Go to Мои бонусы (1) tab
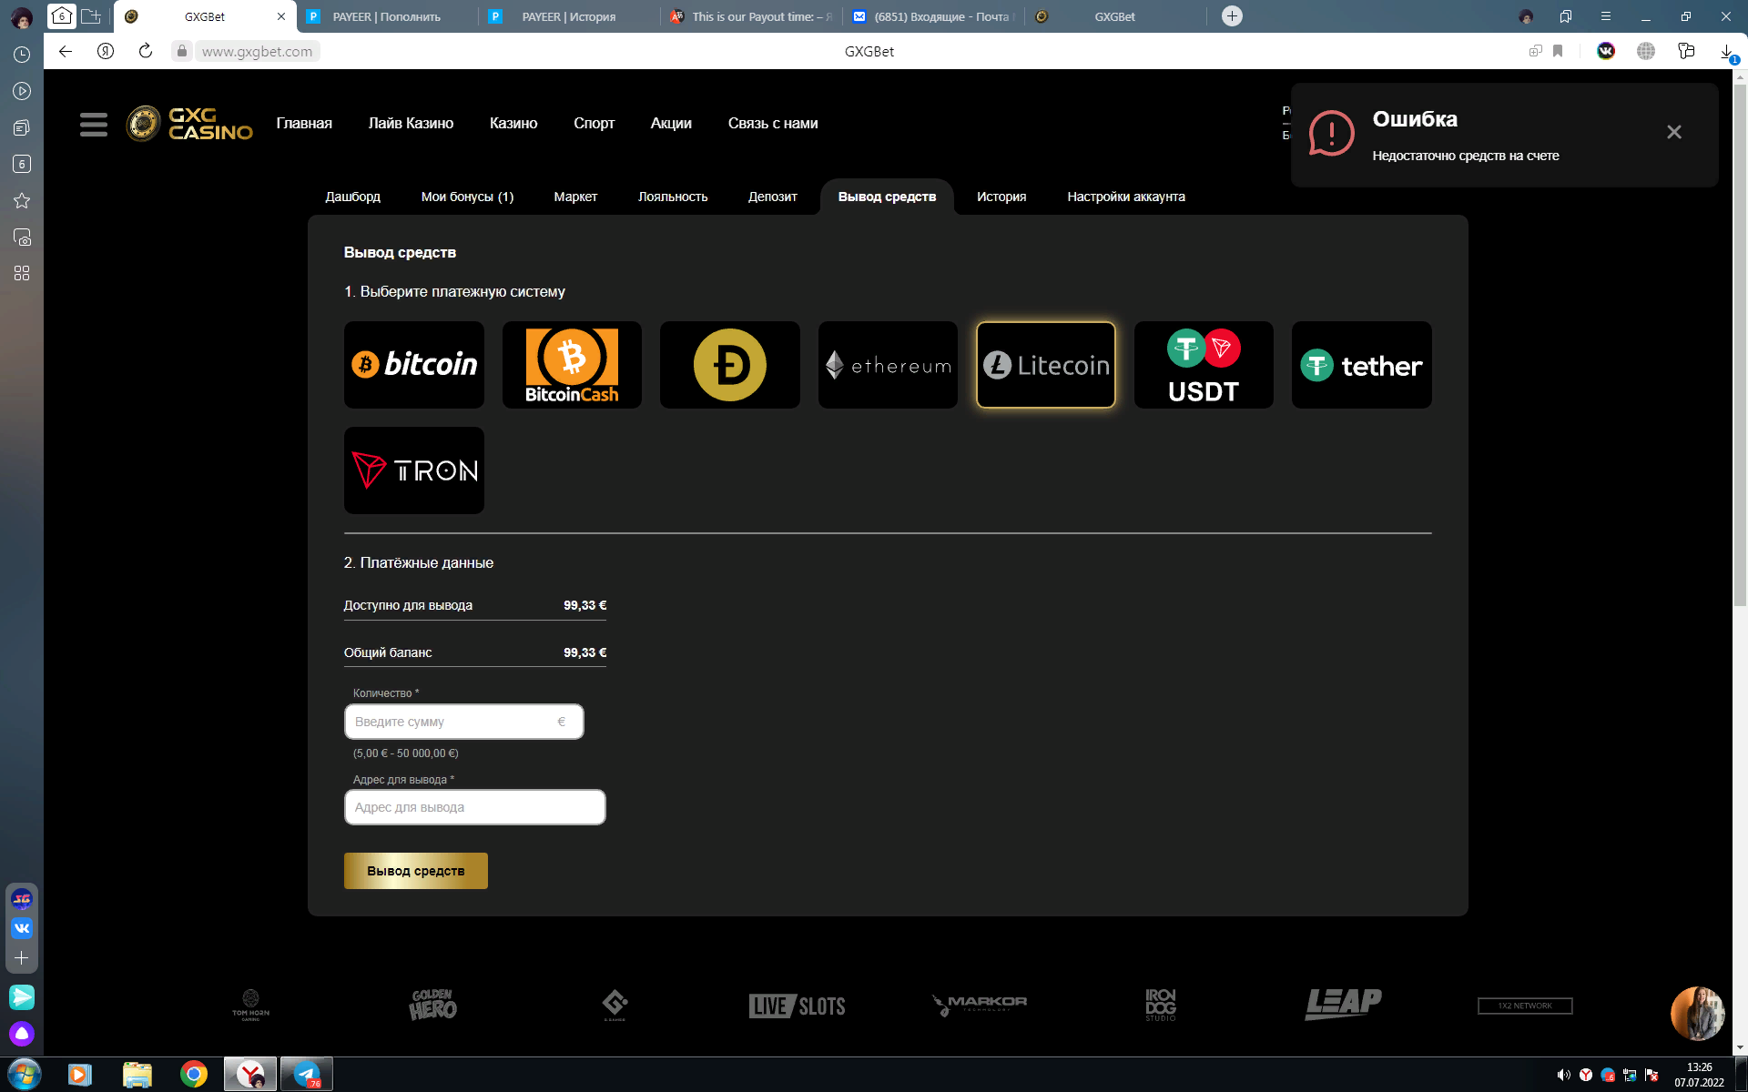 [x=467, y=197]
